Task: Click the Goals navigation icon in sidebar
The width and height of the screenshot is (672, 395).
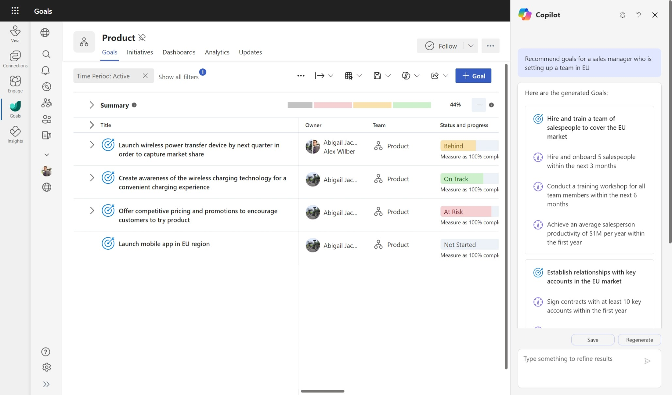Action: pyautogui.click(x=15, y=107)
